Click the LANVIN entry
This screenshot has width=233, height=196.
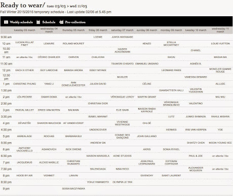tap(73, 176)
